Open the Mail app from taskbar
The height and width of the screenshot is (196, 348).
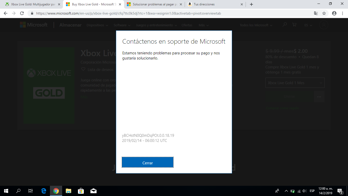[93, 191]
